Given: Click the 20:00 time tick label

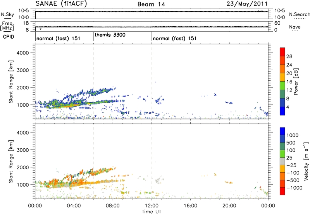Looking at the screenshot, I should [229, 206].
